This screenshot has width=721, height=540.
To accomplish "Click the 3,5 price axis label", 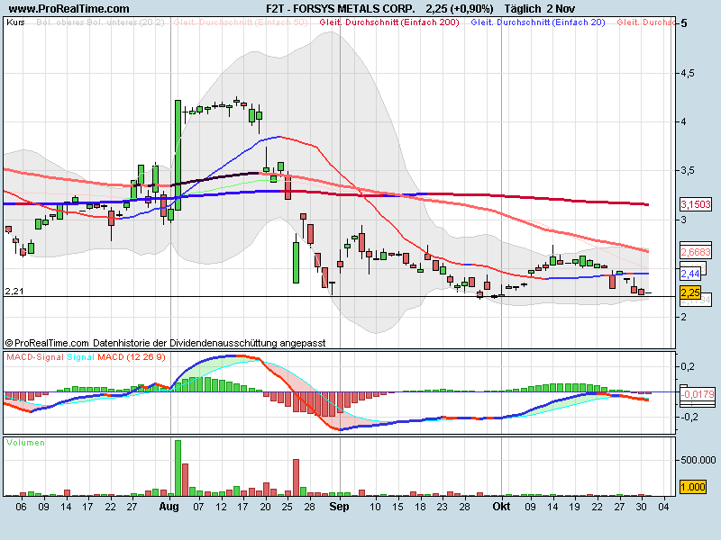I will [x=688, y=171].
